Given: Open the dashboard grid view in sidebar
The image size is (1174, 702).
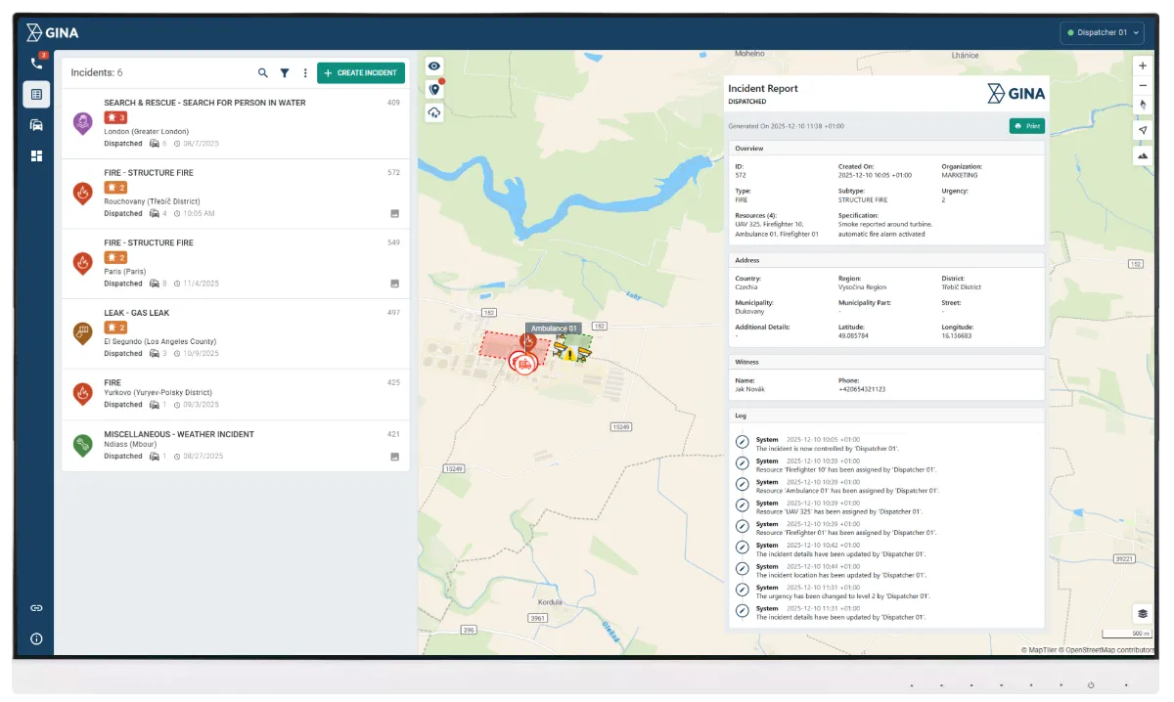Looking at the screenshot, I should pos(37,155).
